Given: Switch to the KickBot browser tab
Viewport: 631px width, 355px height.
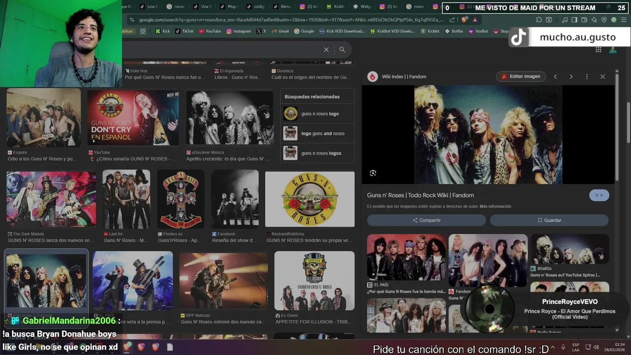Looking at the screenshot, I should pos(335,7).
